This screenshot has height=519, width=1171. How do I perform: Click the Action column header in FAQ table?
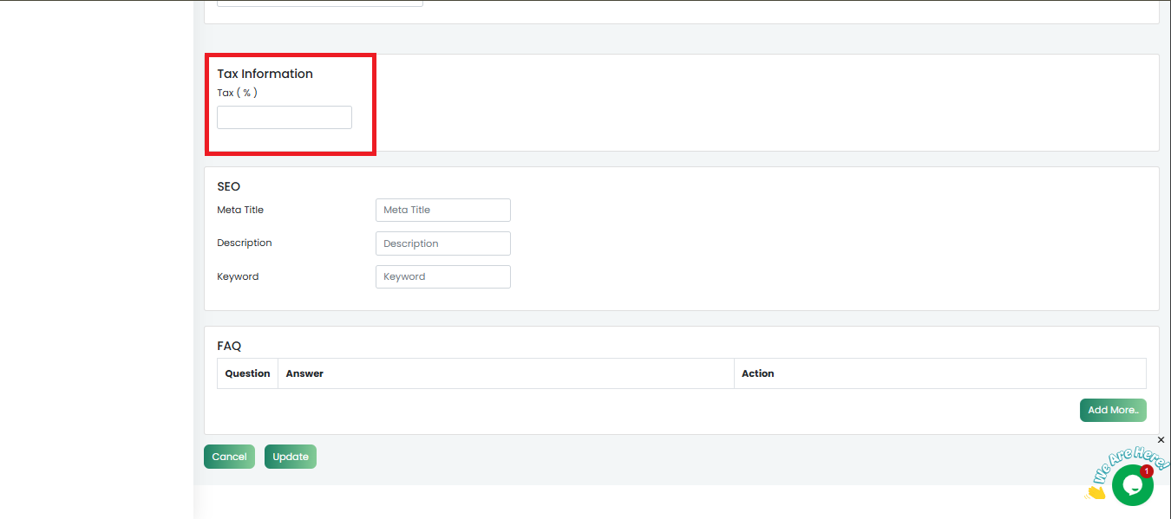[757, 373]
